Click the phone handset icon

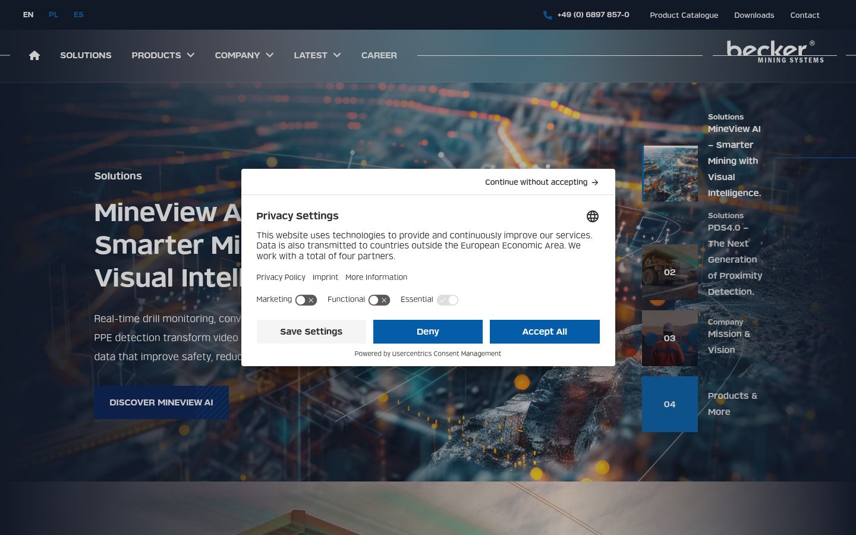click(547, 15)
